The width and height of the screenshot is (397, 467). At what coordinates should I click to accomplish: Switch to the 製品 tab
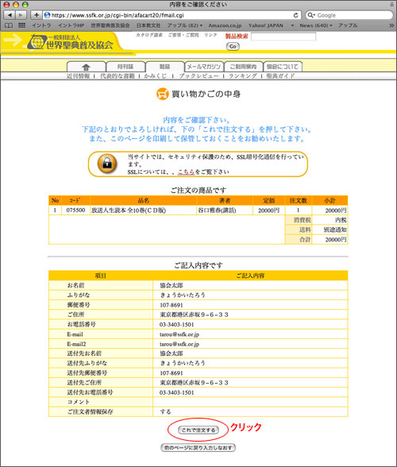pyautogui.click(x=164, y=67)
